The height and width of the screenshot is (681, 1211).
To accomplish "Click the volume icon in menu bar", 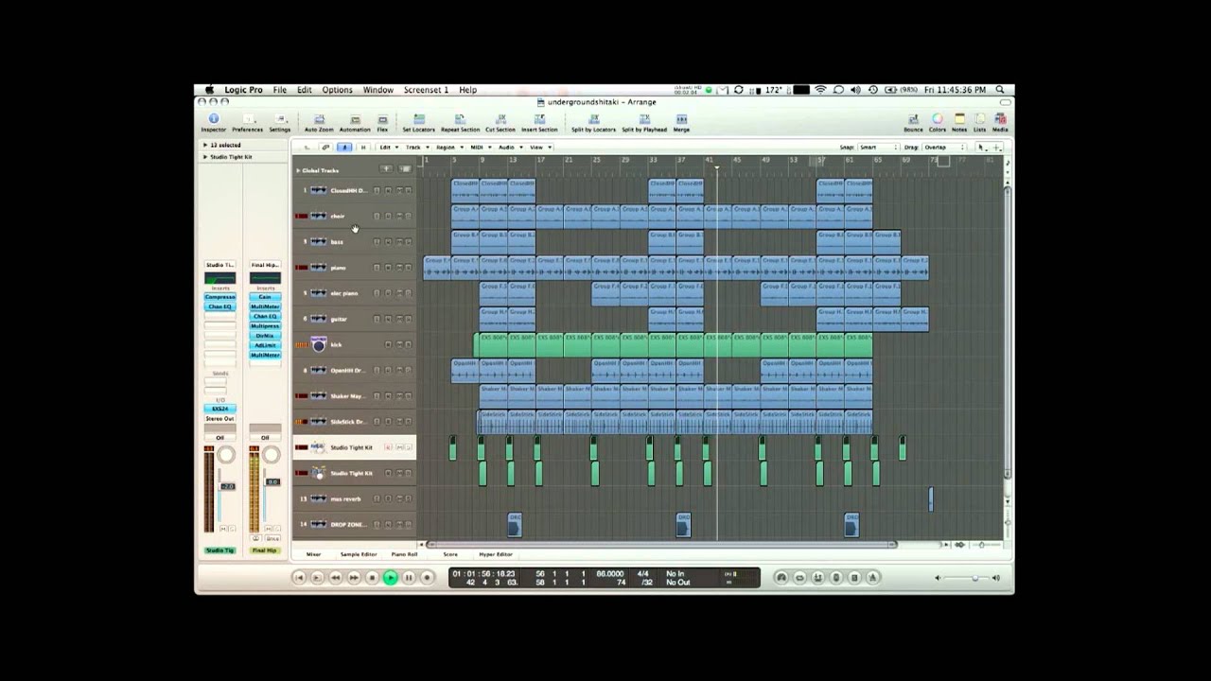I will (855, 90).
